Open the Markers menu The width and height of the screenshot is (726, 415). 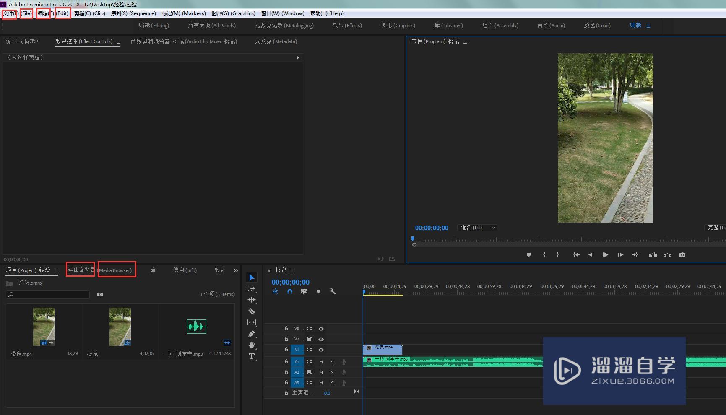coord(184,13)
